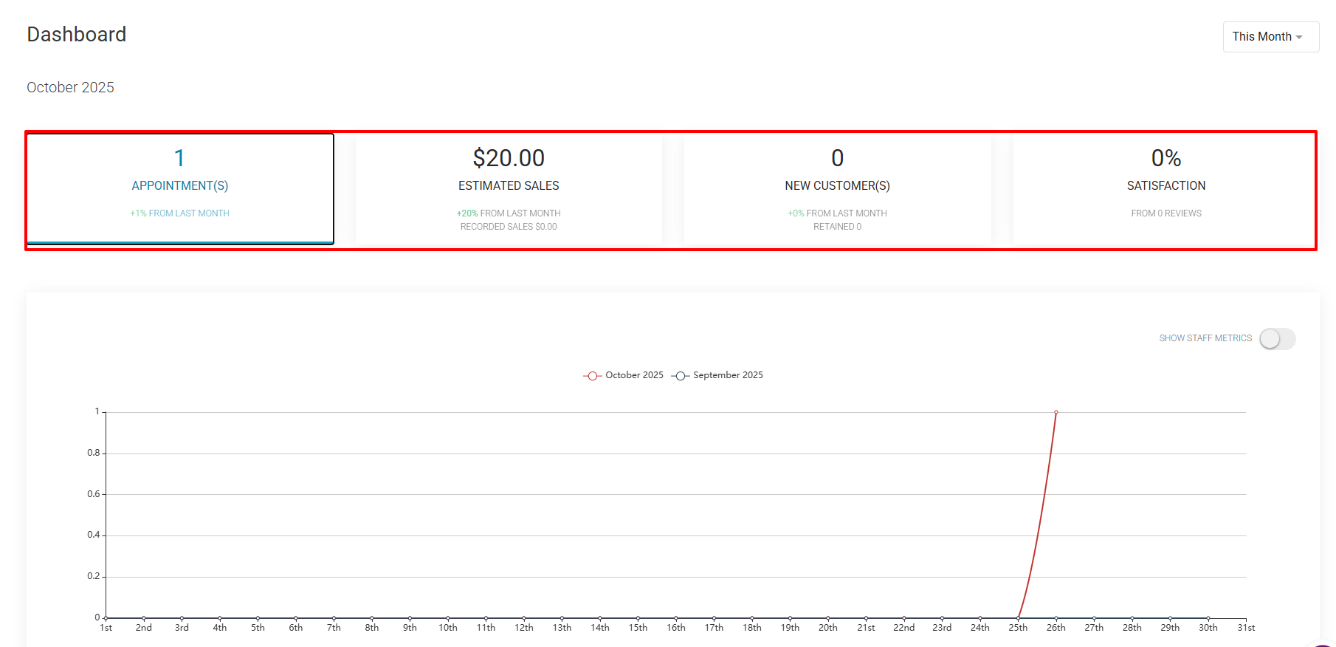This screenshot has height=647, width=1336.
Task: Click the '15th' x-axis label
Action: tap(638, 628)
